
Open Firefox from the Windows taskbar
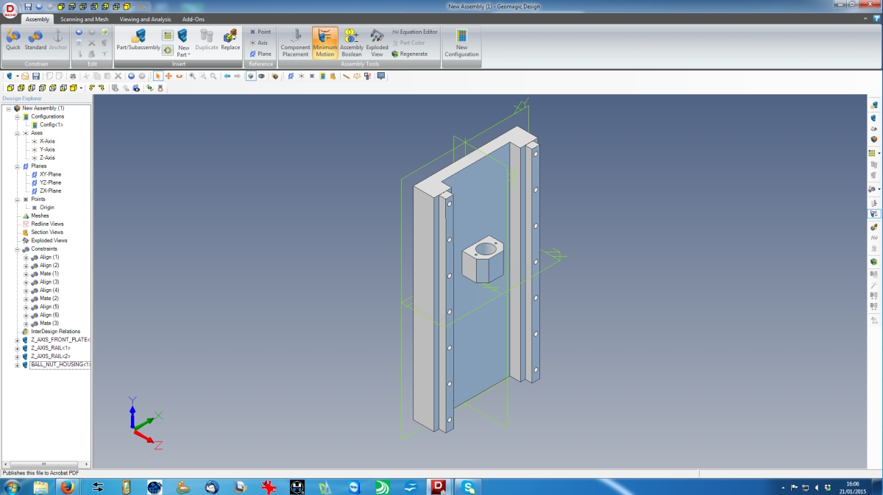coord(67,487)
